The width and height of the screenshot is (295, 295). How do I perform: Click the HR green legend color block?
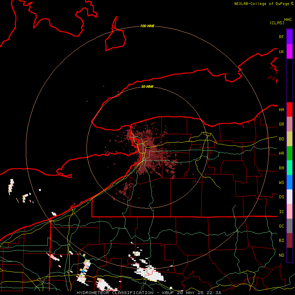point(289,153)
